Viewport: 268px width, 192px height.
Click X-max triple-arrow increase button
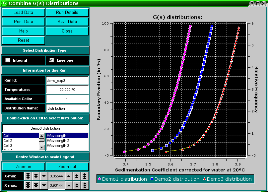pyautogui.click(x=85, y=185)
